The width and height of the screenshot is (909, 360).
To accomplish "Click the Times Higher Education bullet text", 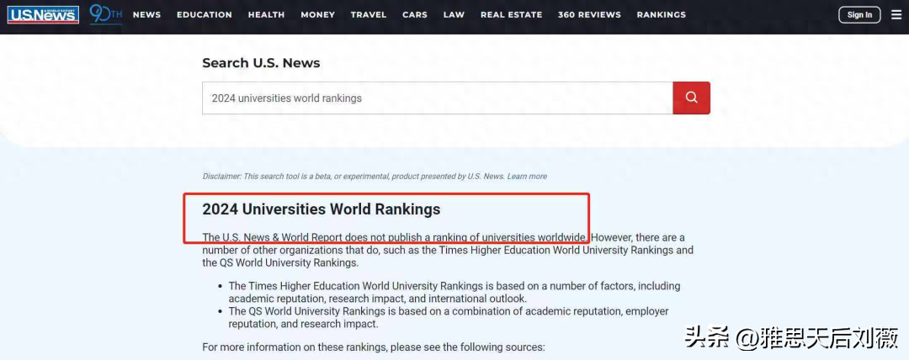I will [x=454, y=292].
